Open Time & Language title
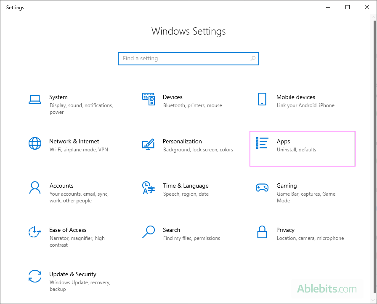The height and width of the screenshot is (304, 377). pos(186,186)
